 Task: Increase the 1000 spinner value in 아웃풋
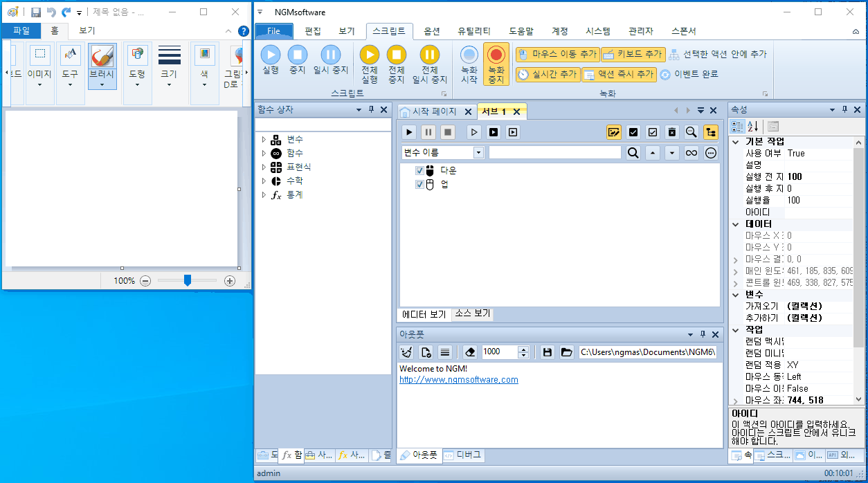pos(524,348)
